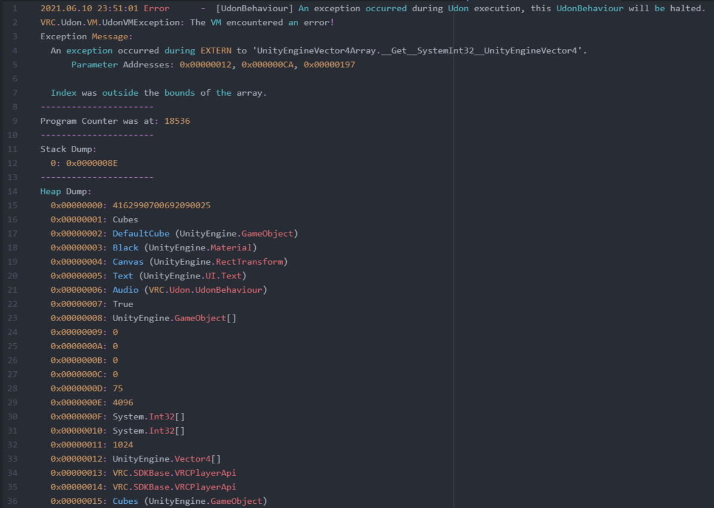Click the parameter address '0x00000197'

click(x=329, y=65)
